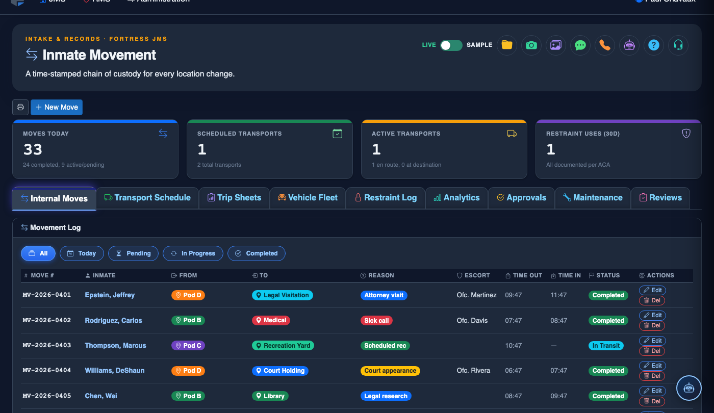
Task: Open help via the blue question mark icon
Action: coord(653,45)
